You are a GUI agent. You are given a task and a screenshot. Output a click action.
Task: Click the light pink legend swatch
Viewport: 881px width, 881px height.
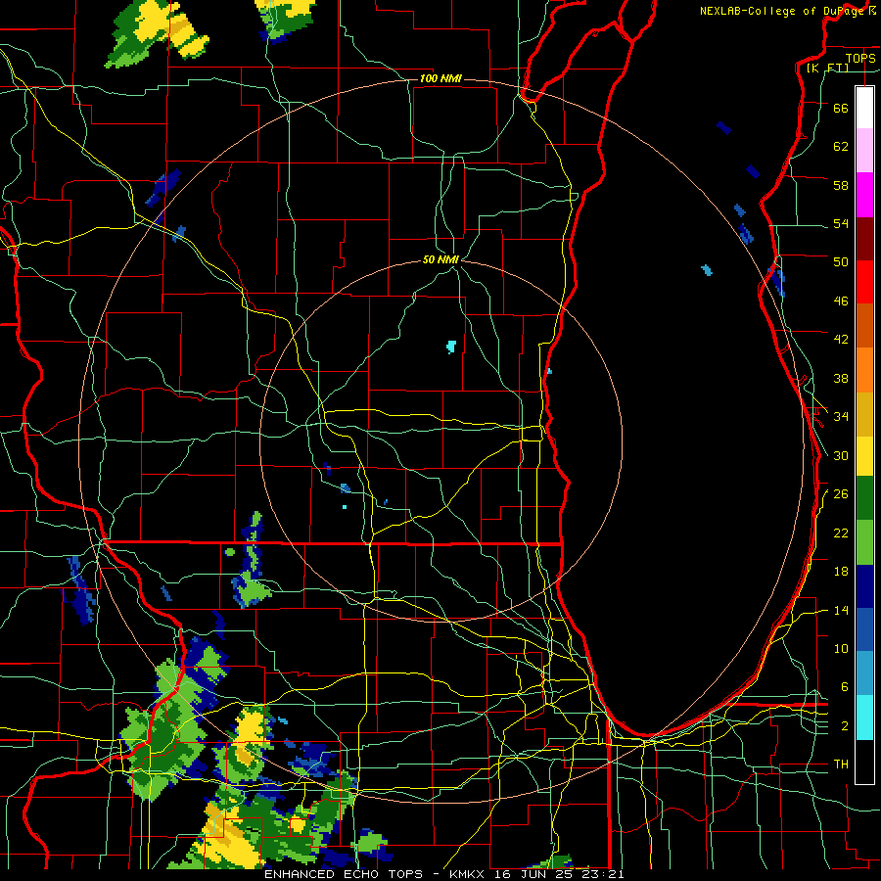pos(864,151)
